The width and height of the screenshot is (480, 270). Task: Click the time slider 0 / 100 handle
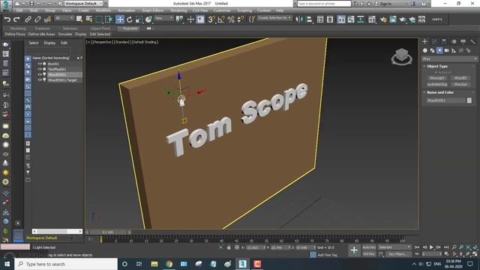(108, 232)
